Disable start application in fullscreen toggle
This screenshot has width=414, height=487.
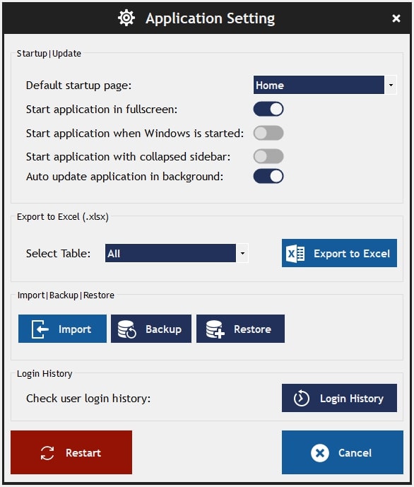tap(268, 109)
